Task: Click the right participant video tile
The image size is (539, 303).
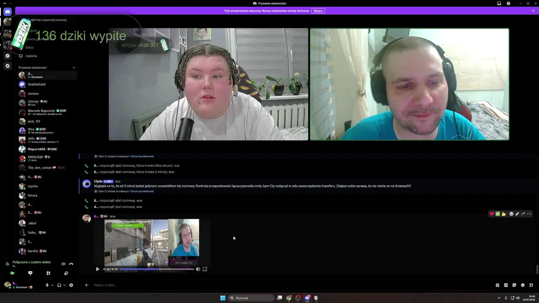Action: tap(409, 84)
